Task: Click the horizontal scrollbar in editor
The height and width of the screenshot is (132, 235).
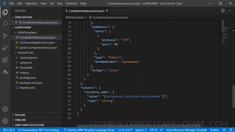Action: (139, 126)
